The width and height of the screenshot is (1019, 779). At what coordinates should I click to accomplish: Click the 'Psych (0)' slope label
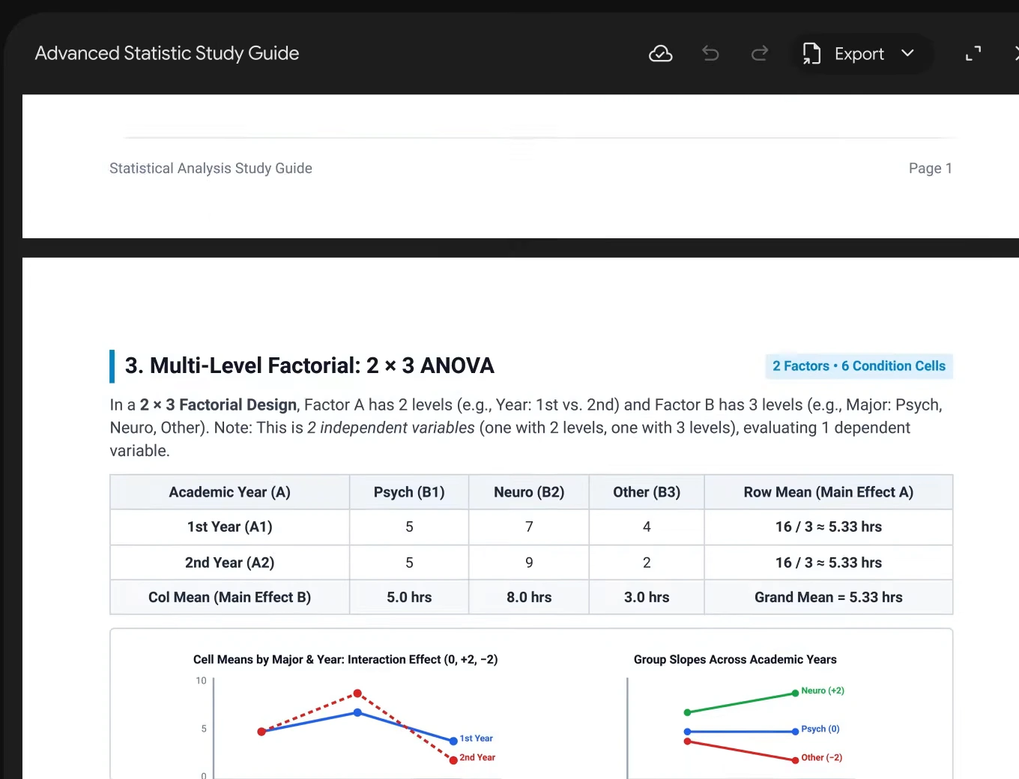point(820,729)
